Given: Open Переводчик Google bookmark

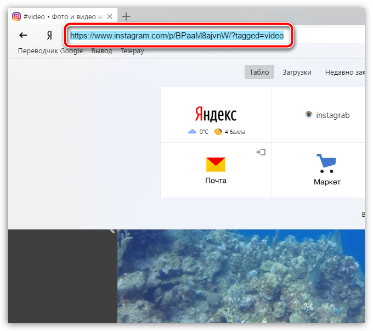Looking at the screenshot, I should point(50,51).
